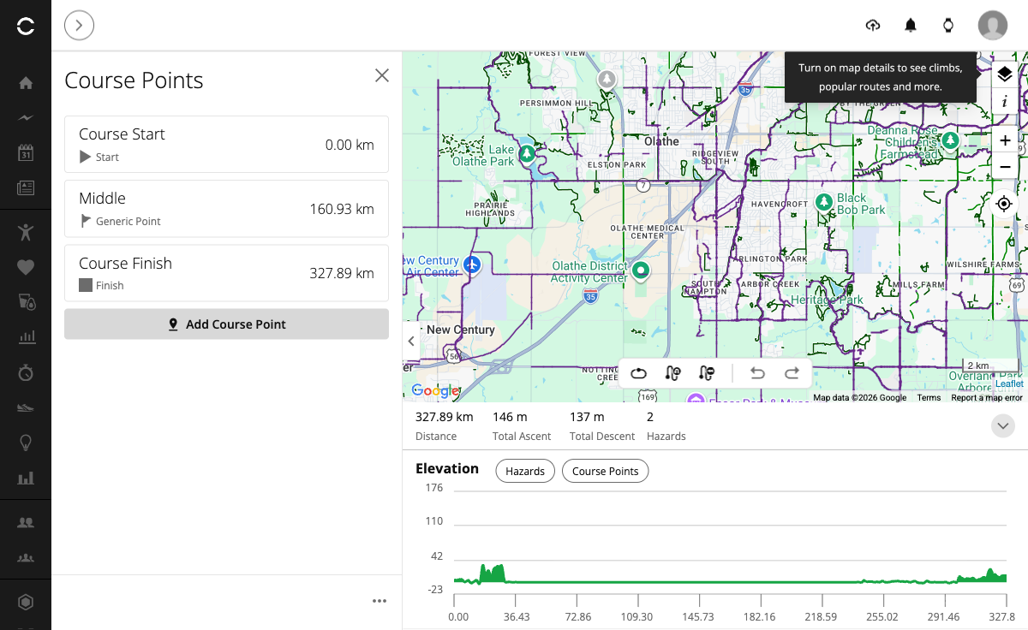Click Report a map error link
The height and width of the screenshot is (630, 1028).
987,397
